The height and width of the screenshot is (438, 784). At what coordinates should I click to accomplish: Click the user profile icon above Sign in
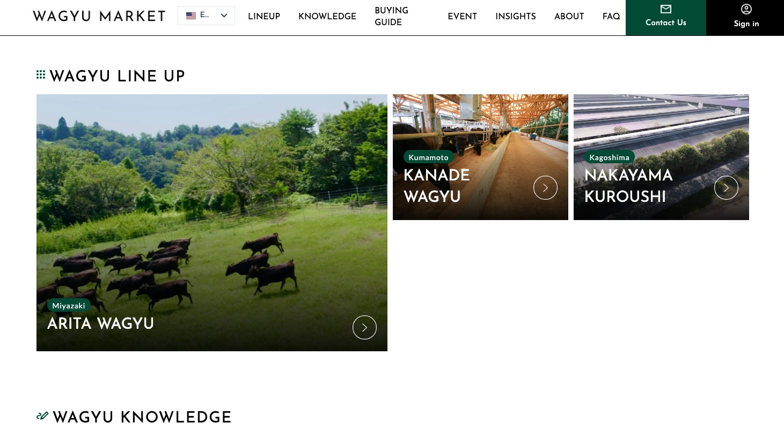(x=746, y=9)
